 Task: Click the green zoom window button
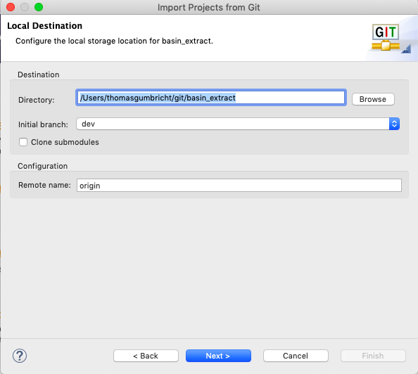point(39,7)
